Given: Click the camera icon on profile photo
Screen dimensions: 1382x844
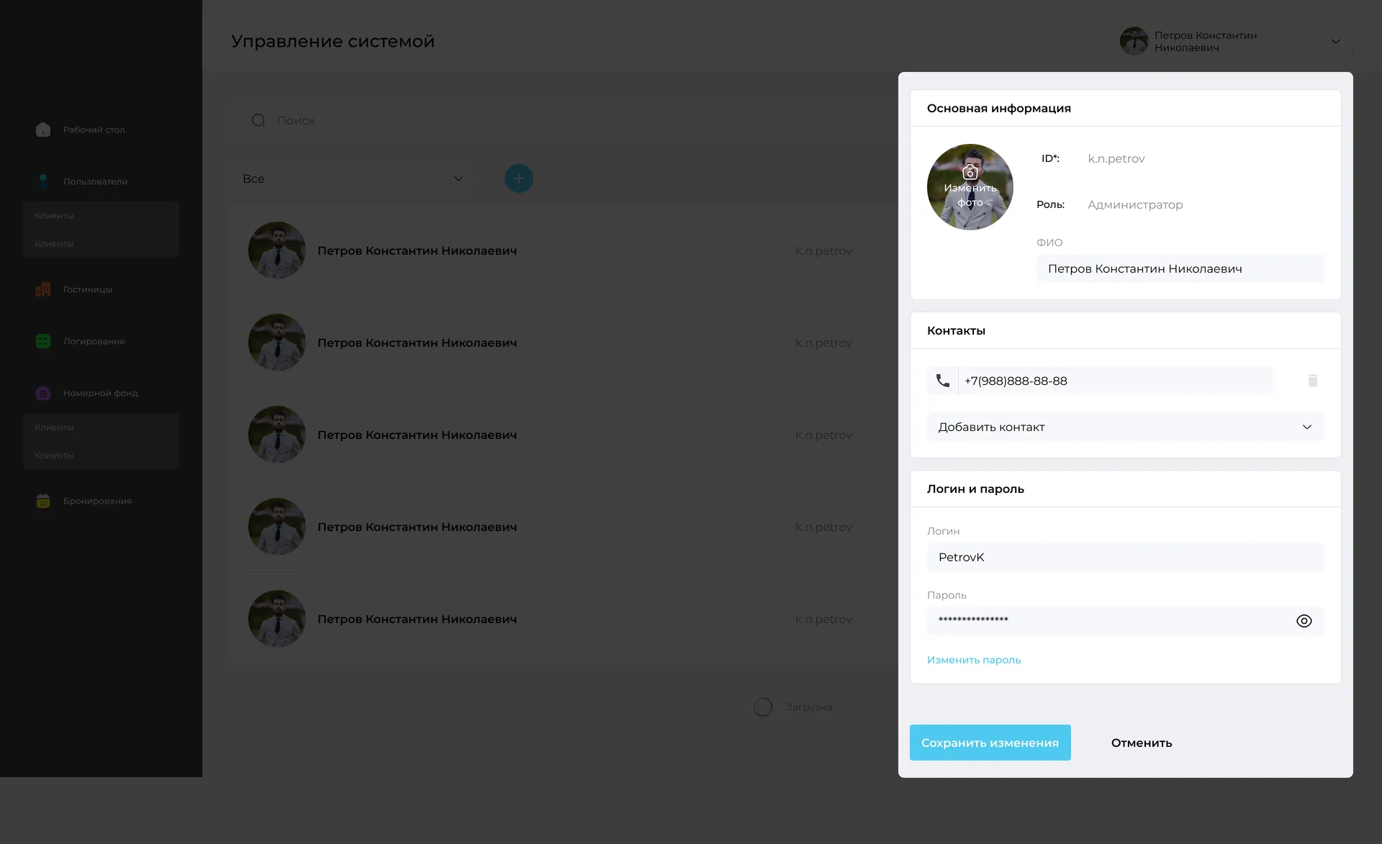Looking at the screenshot, I should pyautogui.click(x=970, y=172).
